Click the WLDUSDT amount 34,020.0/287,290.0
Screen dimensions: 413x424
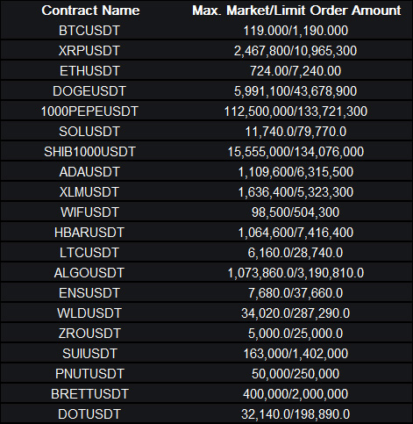click(x=296, y=313)
